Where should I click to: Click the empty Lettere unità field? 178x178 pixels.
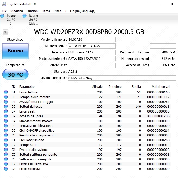(92, 65)
